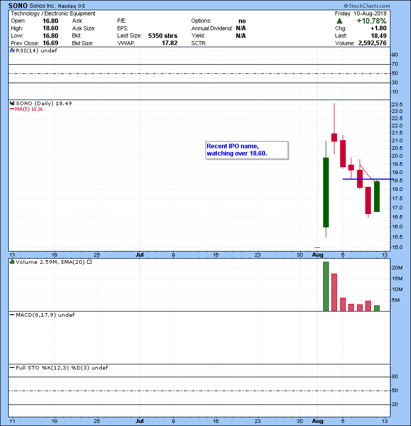Screen dimensions: 411x426
Task: Click the Full STO legend line marker
Action: point(12,367)
